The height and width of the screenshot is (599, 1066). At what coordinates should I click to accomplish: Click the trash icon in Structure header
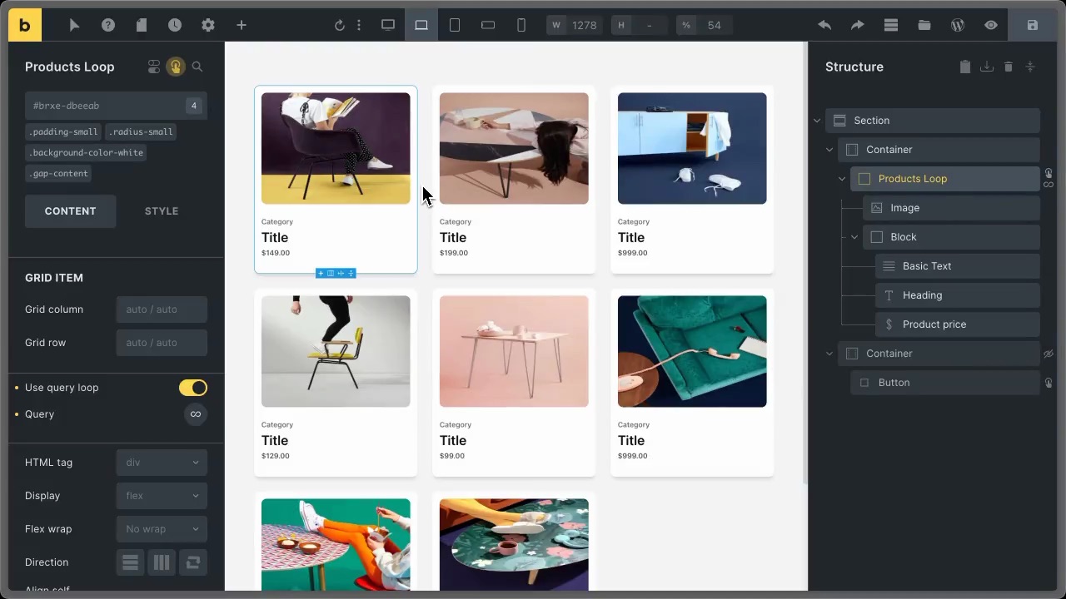[1009, 67]
